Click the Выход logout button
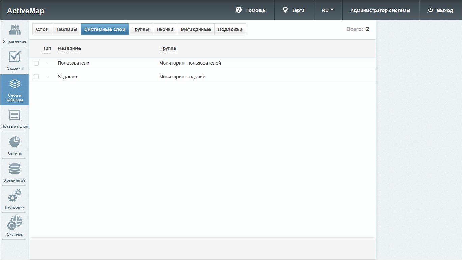Image resolution: width=462 pixels, height=260 pixels. (440, 10)
